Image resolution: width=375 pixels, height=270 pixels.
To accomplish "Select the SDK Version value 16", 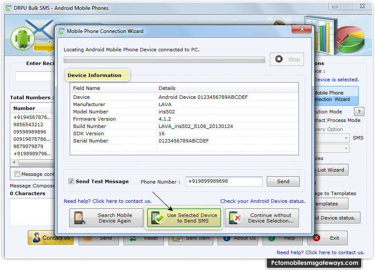I will tap(162, 134).
